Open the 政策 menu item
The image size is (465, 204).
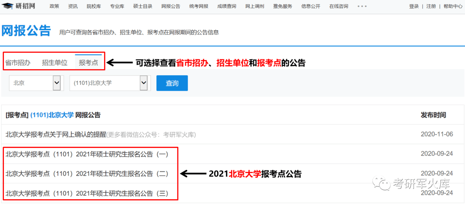click(54, 6)
